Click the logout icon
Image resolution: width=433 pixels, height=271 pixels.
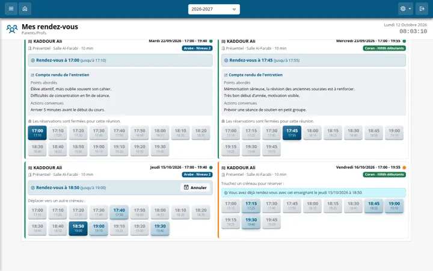pyautogui.click(x=422, y=9)
